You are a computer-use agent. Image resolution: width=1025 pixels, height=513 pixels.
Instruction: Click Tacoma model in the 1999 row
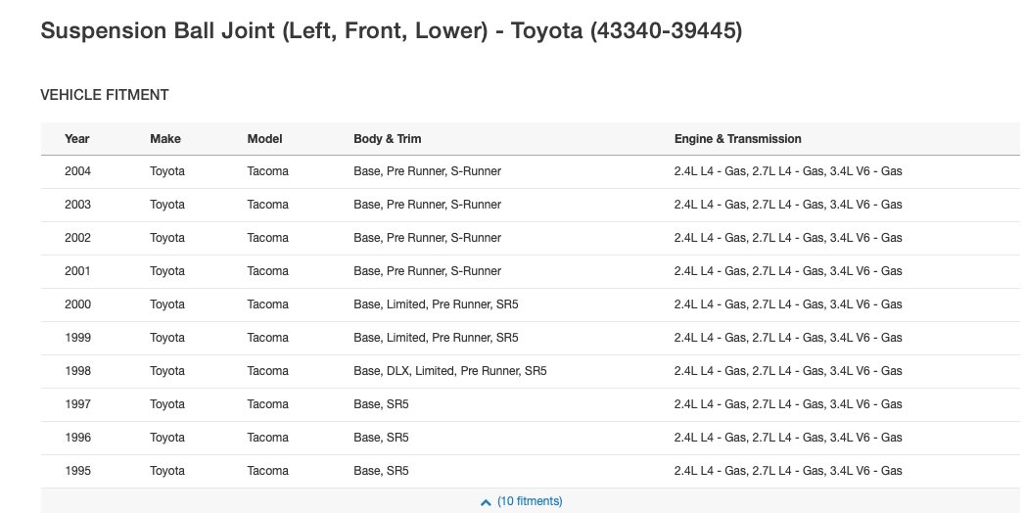(268, 338)
